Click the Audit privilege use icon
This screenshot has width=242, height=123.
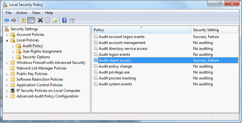(96, 72)
